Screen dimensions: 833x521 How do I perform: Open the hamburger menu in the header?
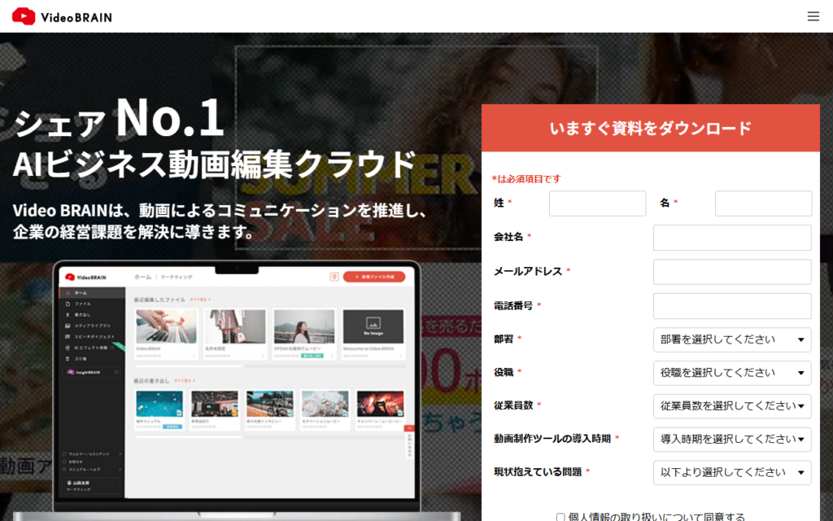[x=813, y=16]
